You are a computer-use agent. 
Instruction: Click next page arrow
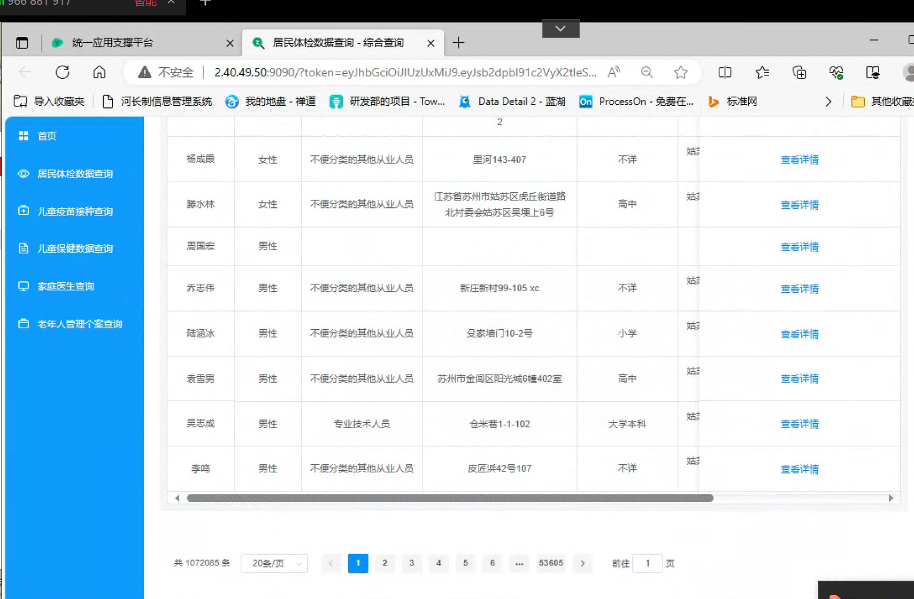pyautogui.click(x=582, y=563)
